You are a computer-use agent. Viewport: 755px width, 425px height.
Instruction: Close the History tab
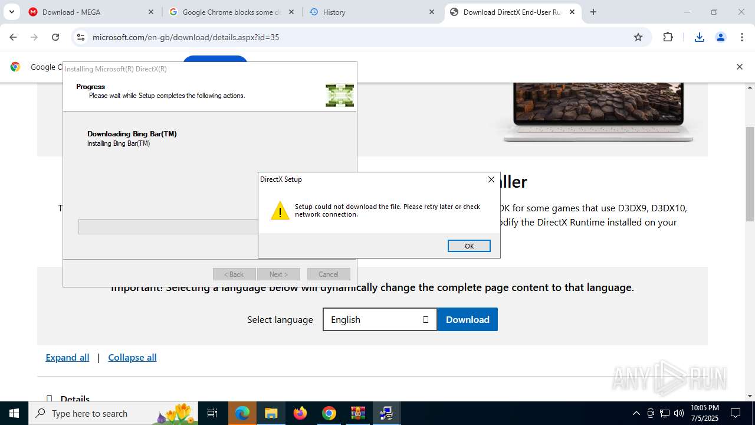pos(432,12)
